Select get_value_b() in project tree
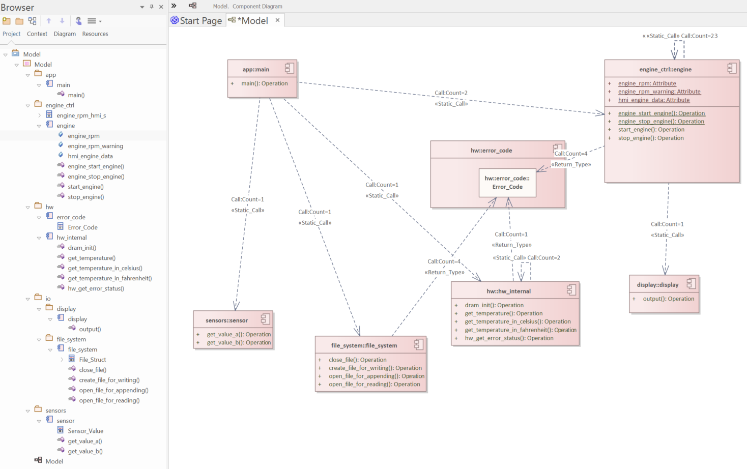Viewport: 747px width, 469px height. (85, 451)
